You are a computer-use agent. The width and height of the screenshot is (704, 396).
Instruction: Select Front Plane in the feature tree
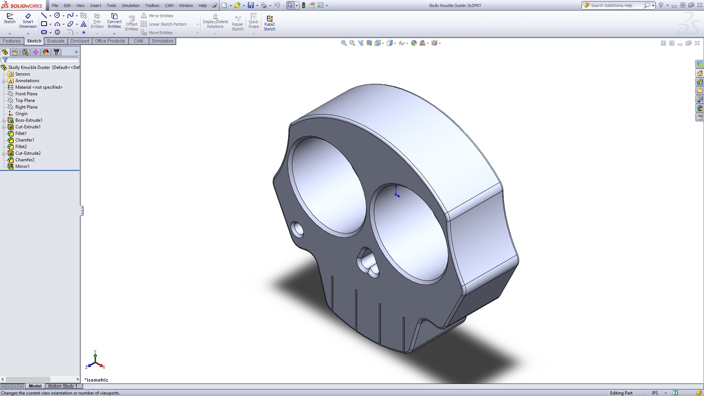22,94
